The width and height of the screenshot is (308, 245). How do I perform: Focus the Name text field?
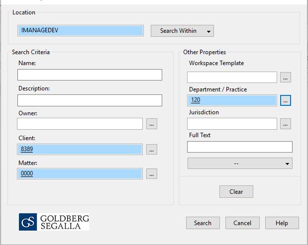click(90, 75)
